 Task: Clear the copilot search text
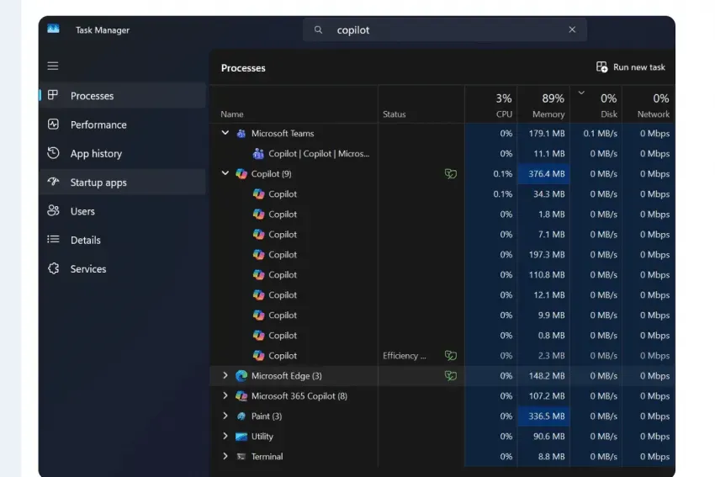(572, 29)
